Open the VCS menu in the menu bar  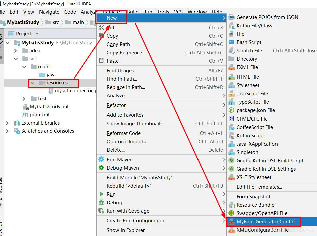[x=178, y=12]
